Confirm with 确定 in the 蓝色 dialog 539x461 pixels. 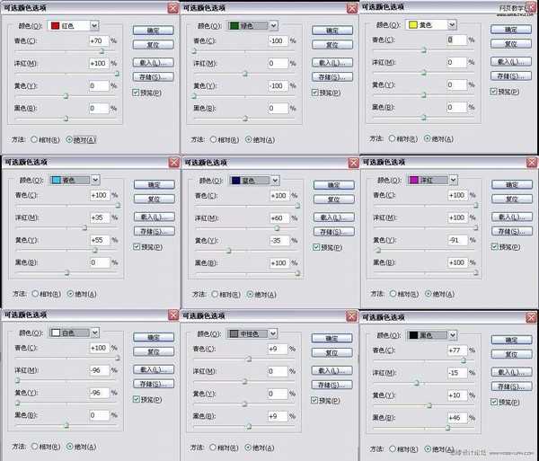(x=334, y=185)
